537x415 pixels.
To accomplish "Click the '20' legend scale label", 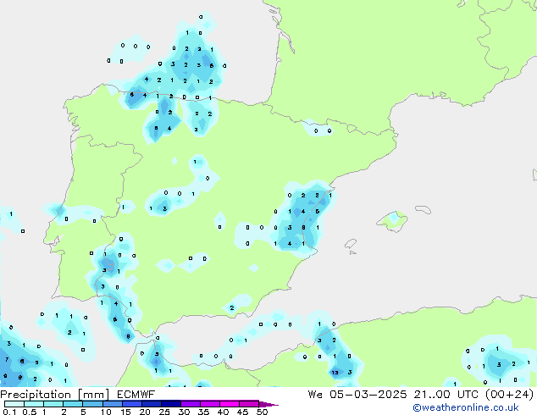I will point(145,412).
